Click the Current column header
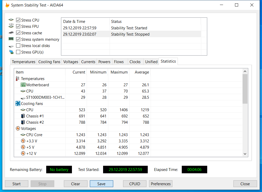262x192 pixels. (x=76, y=72)
